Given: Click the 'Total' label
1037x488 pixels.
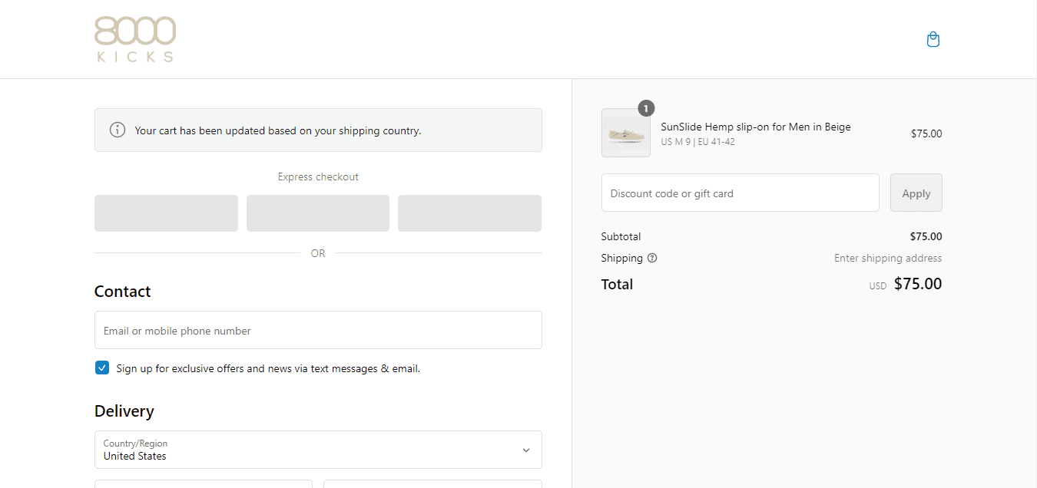Looking at the screenshot, I should (x=617, y=284).
